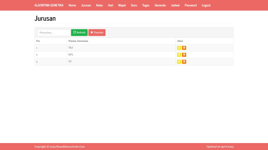Click the edit icon for TKJ row
Screen dimensions: 268x150
click(179, 48)
